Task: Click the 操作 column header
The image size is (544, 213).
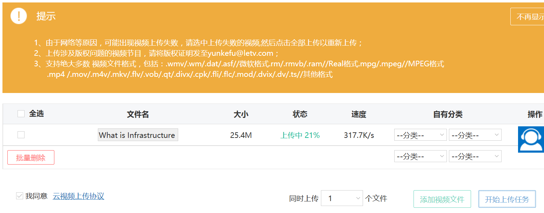Action: tap(535, 114)
